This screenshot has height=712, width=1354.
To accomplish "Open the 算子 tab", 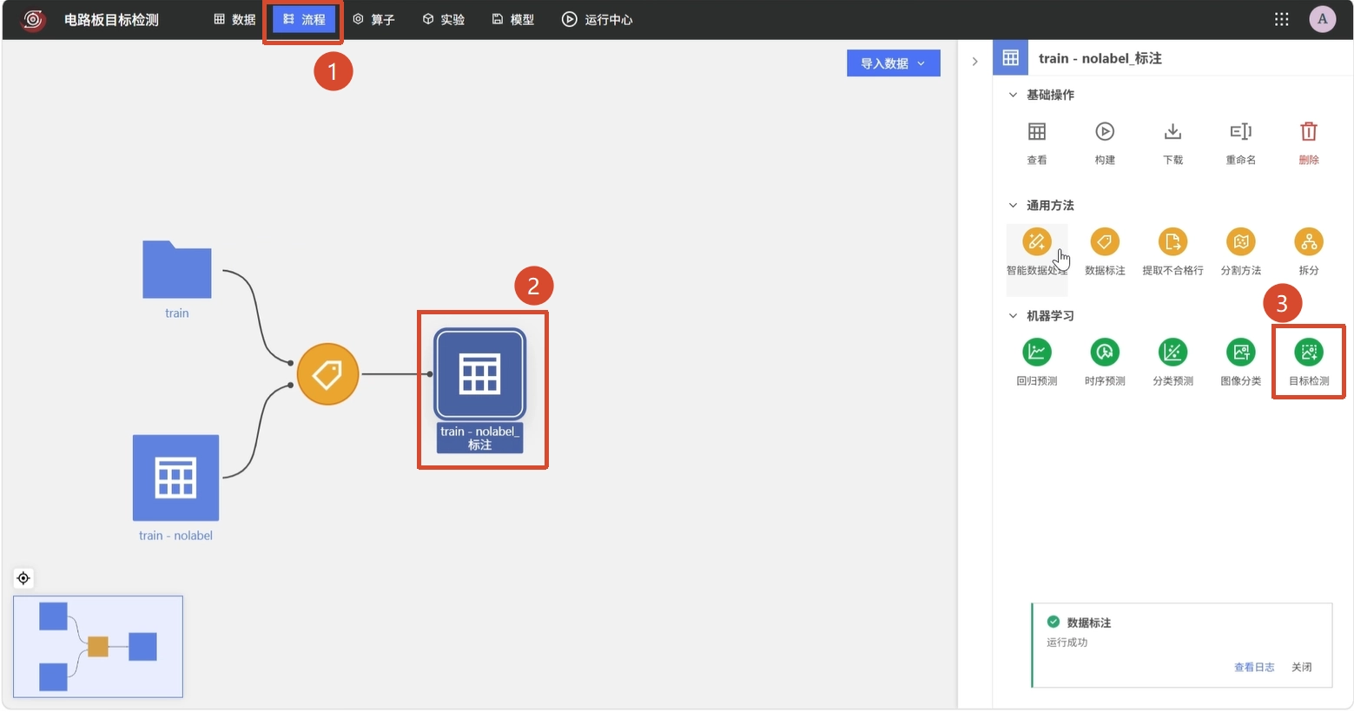I will [373, 19].
